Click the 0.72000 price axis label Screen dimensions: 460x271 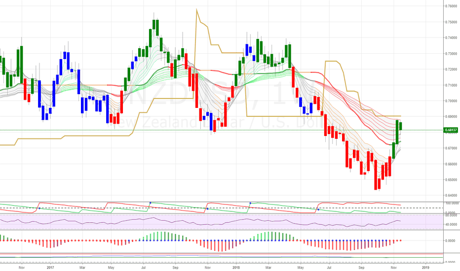[x=451, y=69]
